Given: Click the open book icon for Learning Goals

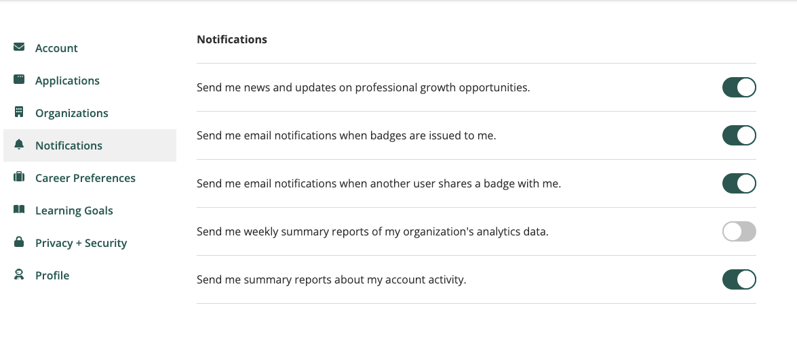Looking at the screenshot, I should [19, 209].
